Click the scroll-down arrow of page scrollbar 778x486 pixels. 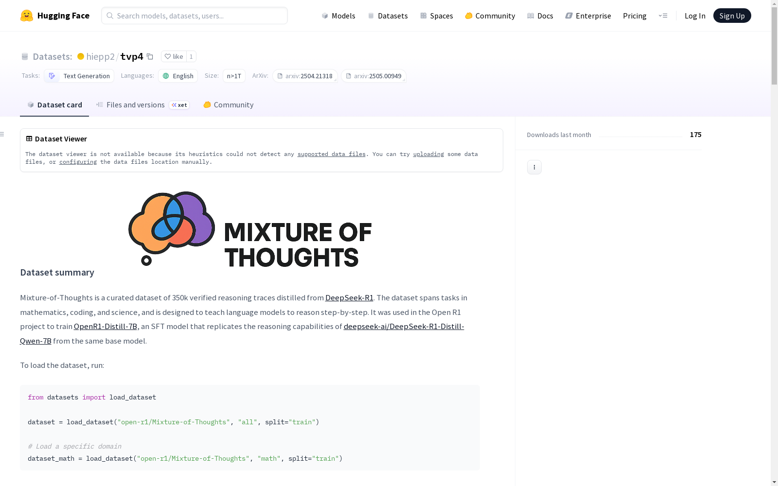pyautogui.click(x=774, y=482)
